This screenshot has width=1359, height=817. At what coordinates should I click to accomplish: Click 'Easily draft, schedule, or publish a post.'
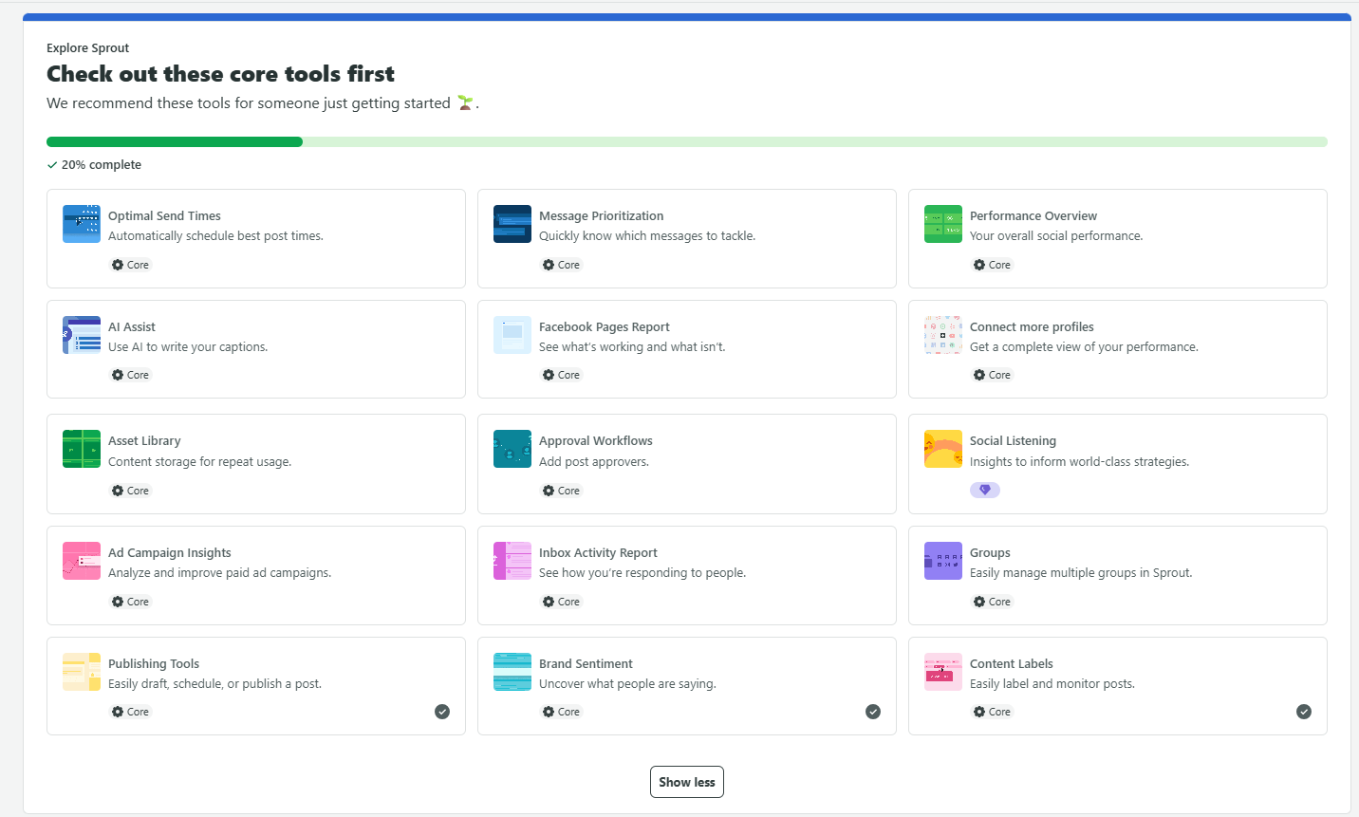tap(215, 683)
